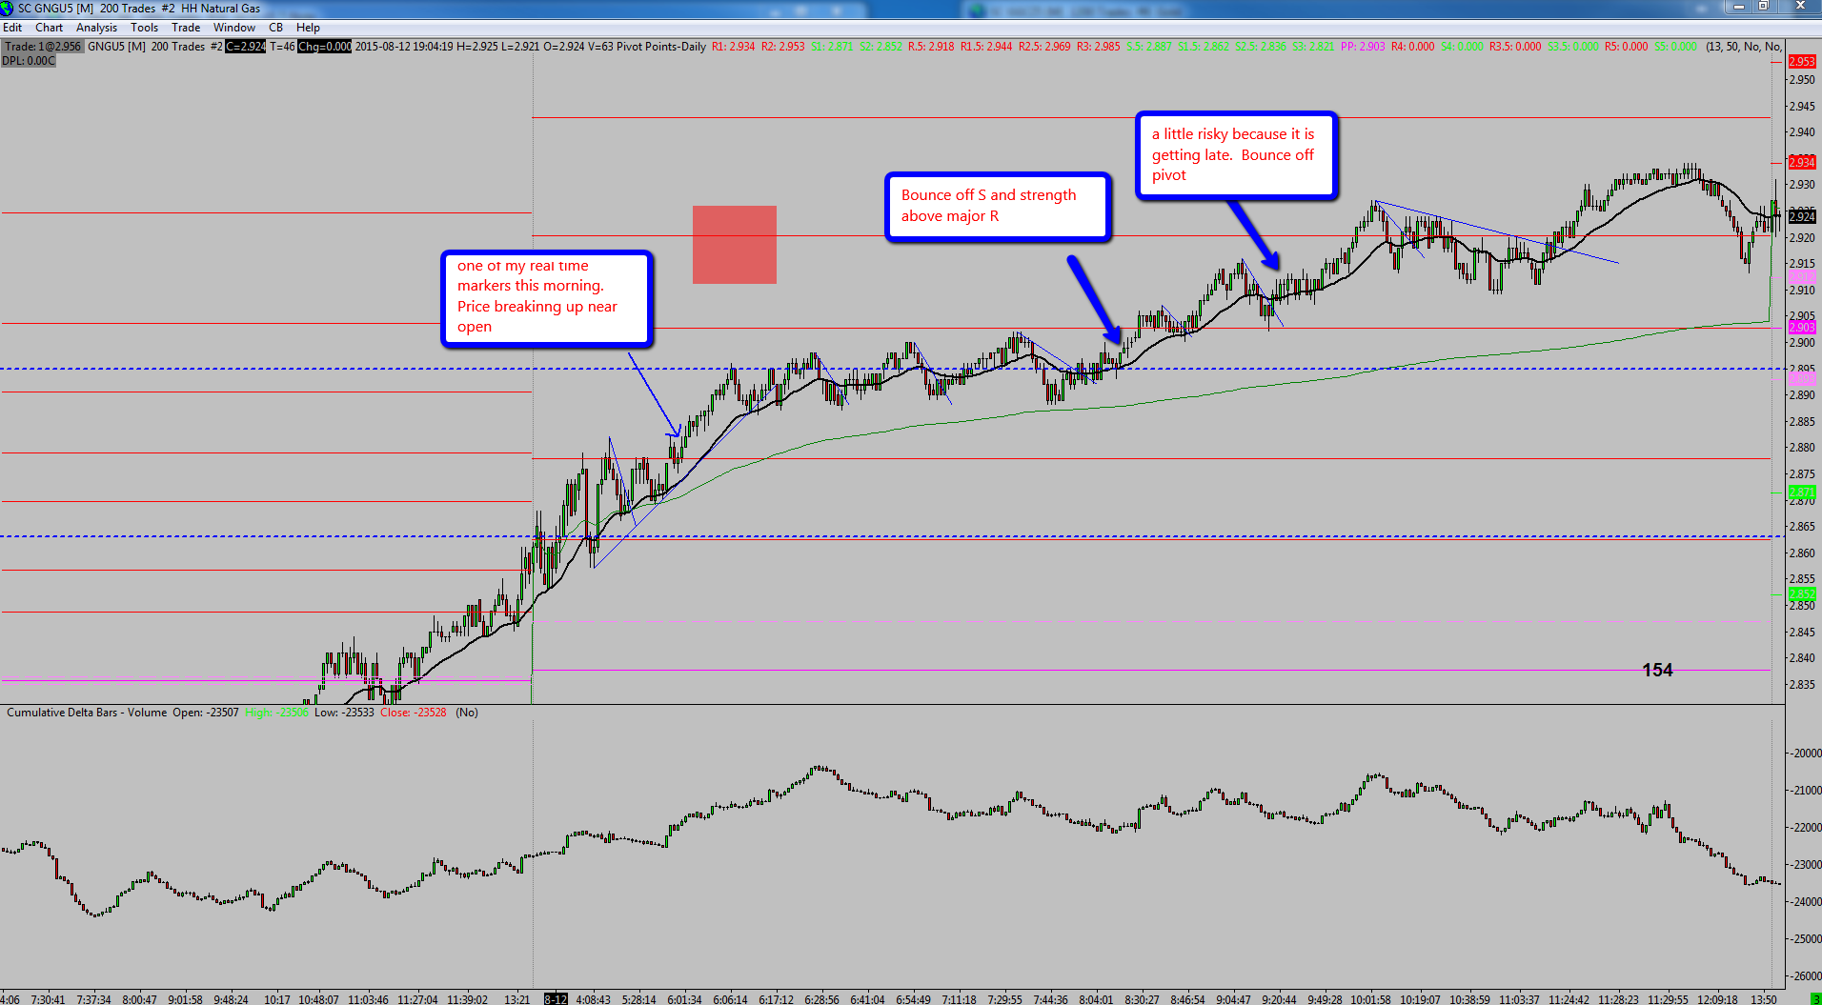Image resolution: width=1822 pixels, height=1005 pixels.
Task: Open the Tools menu
Action: [x=145, y=28]
